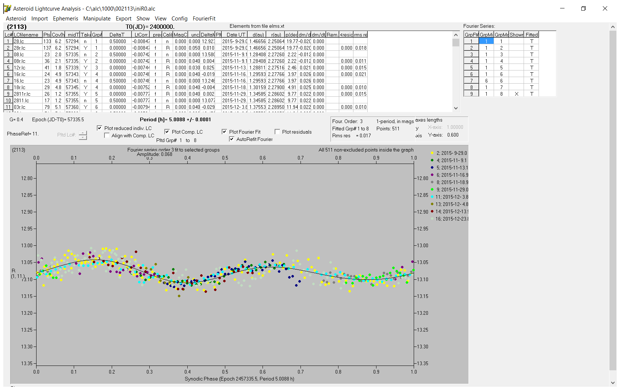Select the 03r.lc filename cell
This screenshot has width=620, height=390.
(x=28, y=107)
